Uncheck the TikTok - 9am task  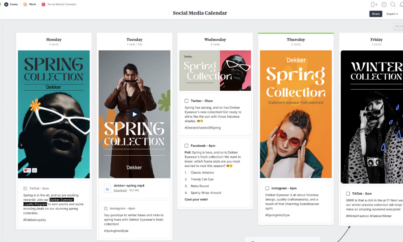25,188
